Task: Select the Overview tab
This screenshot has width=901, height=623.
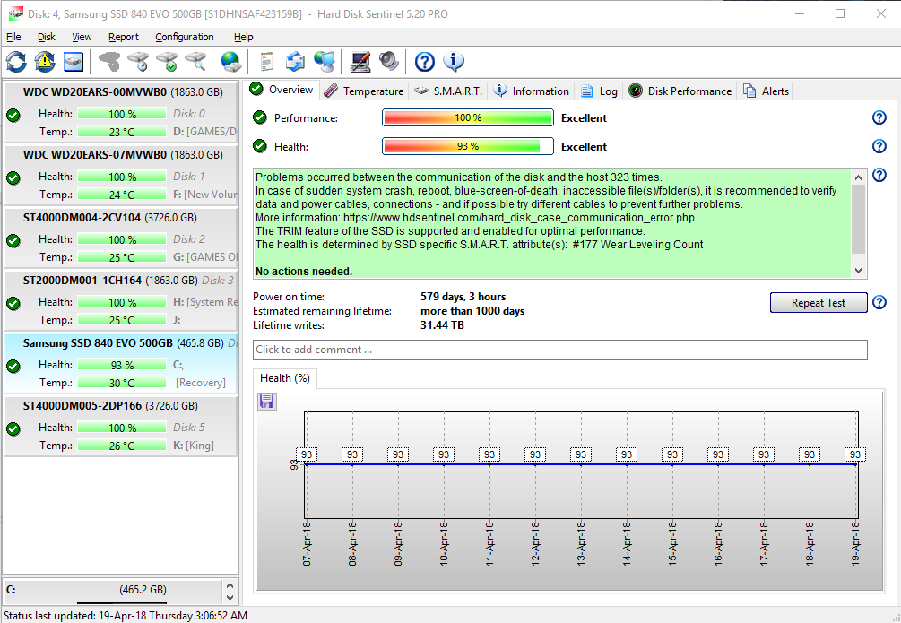Action: click(x=282, y=90)
